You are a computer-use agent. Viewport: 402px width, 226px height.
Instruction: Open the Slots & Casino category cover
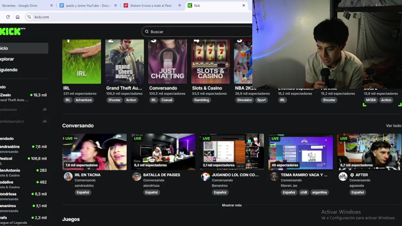(210, 62)
